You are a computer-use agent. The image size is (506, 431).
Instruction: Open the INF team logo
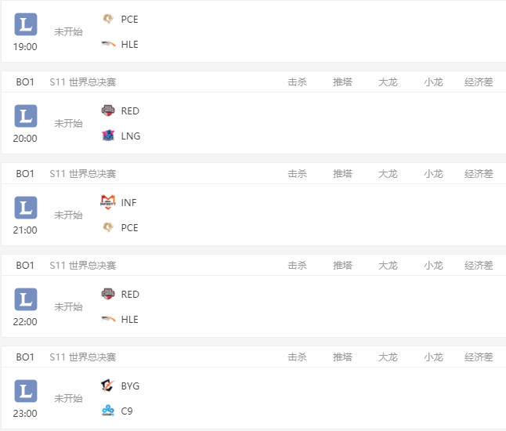pos(108,202)
